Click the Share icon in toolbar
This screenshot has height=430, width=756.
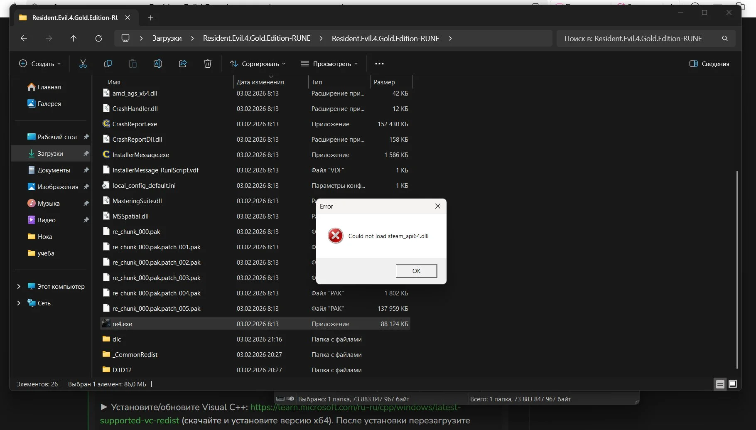point(183,64)
